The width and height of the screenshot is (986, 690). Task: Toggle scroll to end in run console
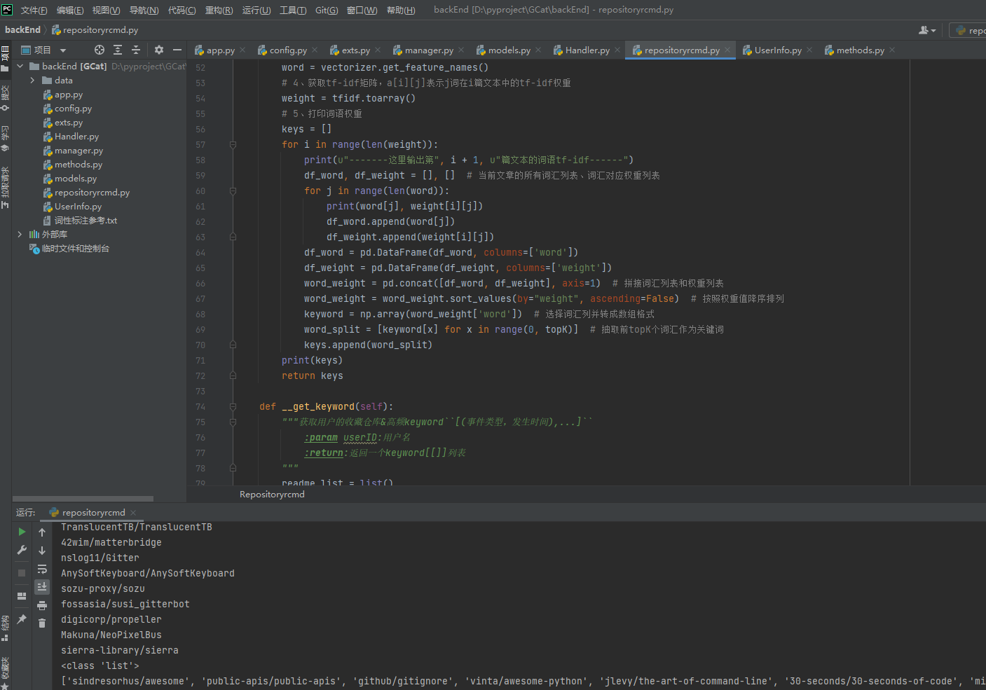point(42,586)
